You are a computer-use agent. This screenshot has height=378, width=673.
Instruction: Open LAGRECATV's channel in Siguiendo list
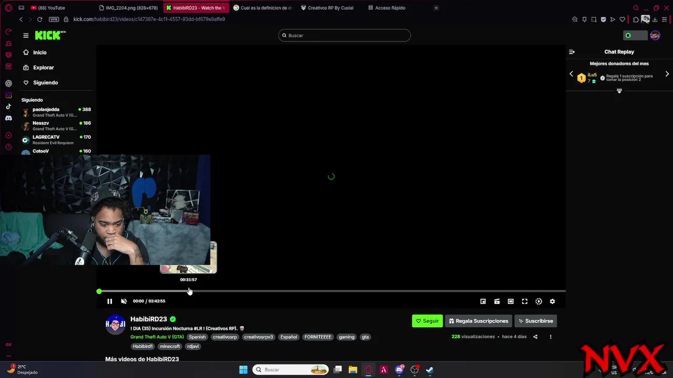(56, 140)
